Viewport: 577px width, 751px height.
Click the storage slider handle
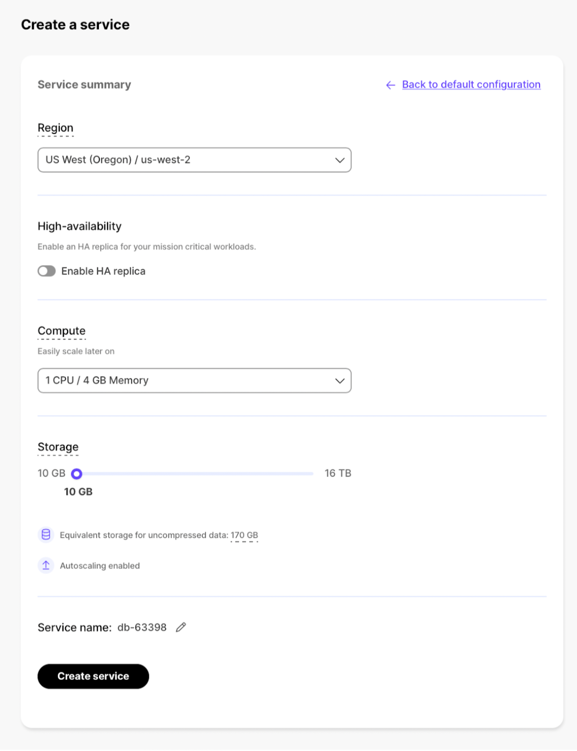tap(77, 473)
